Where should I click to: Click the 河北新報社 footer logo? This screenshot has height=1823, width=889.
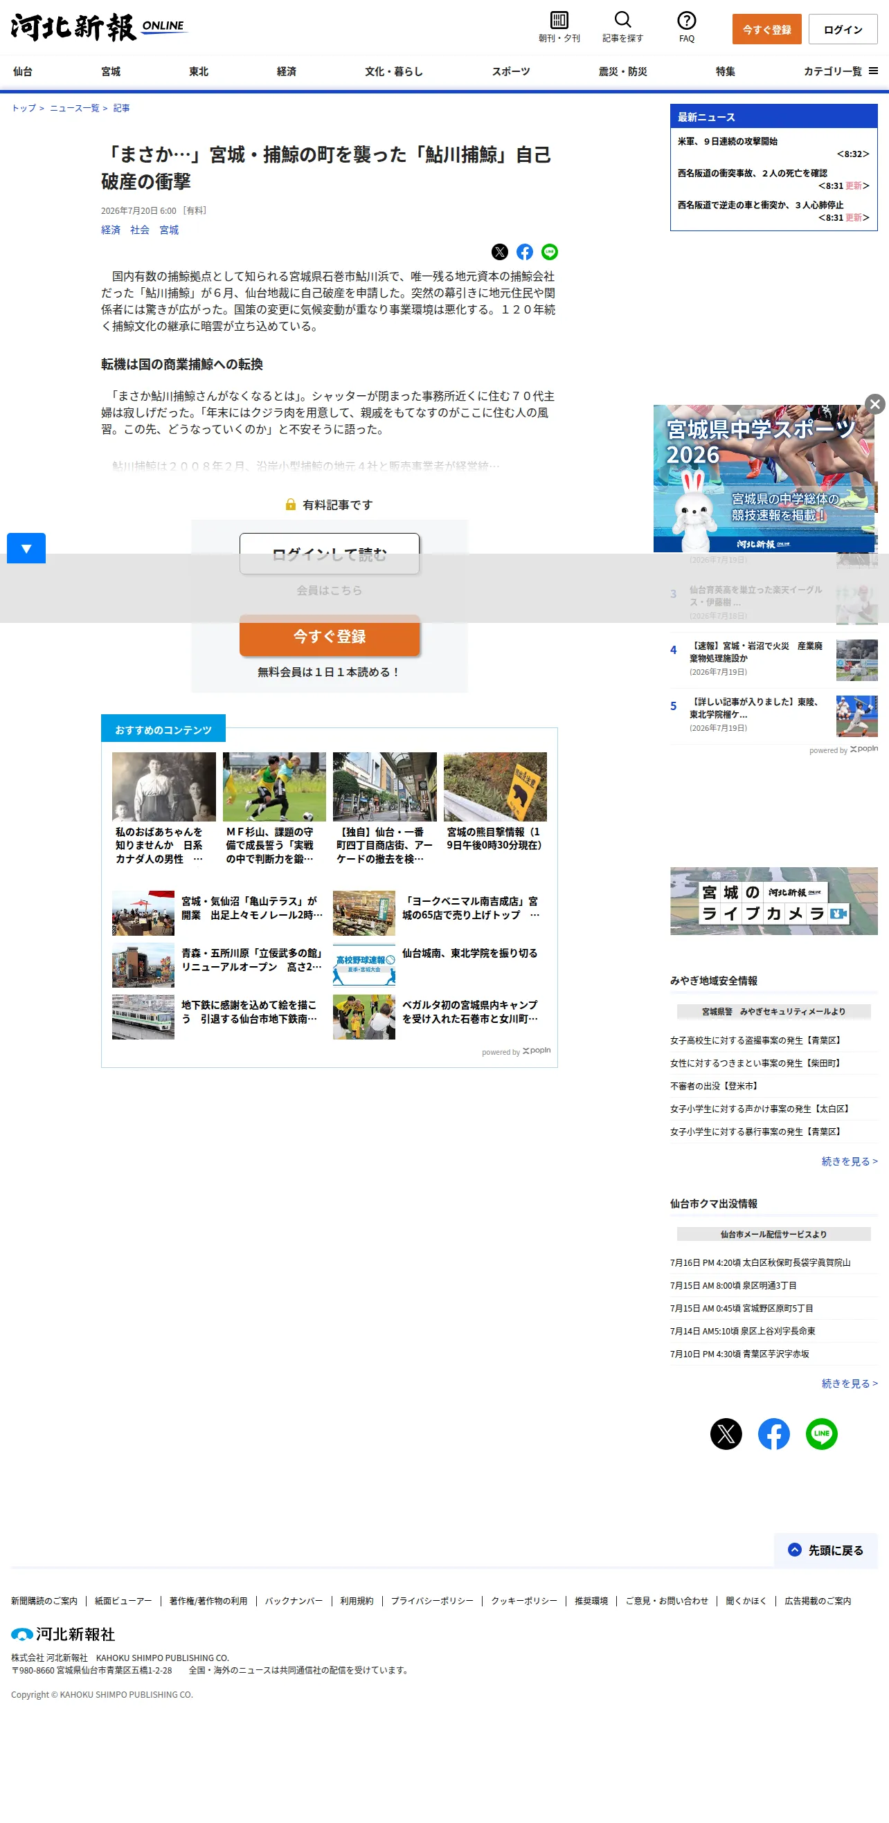63,1634
